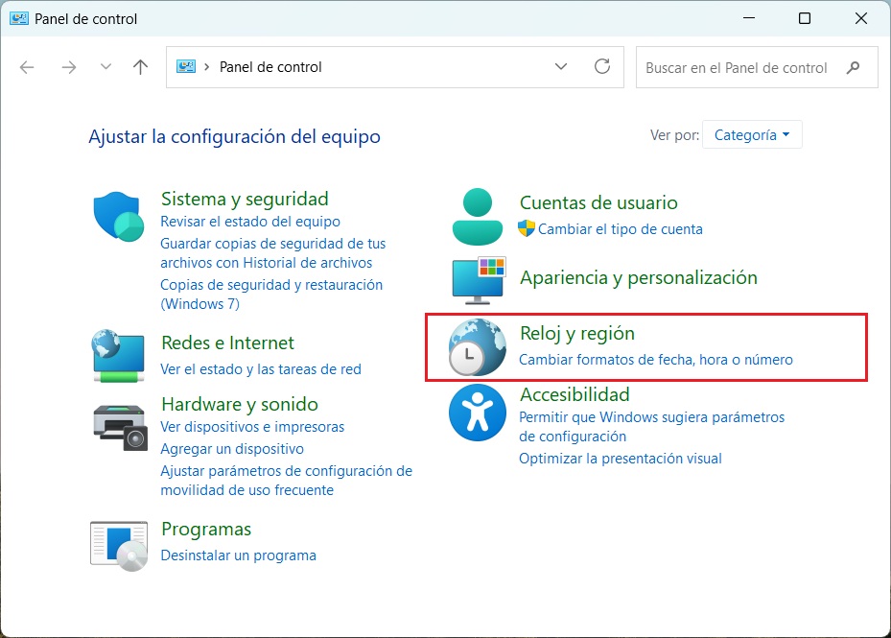Screen dimensions: 891x638
Task: Expand the address bar history dropdown
Action: point(561,66)
